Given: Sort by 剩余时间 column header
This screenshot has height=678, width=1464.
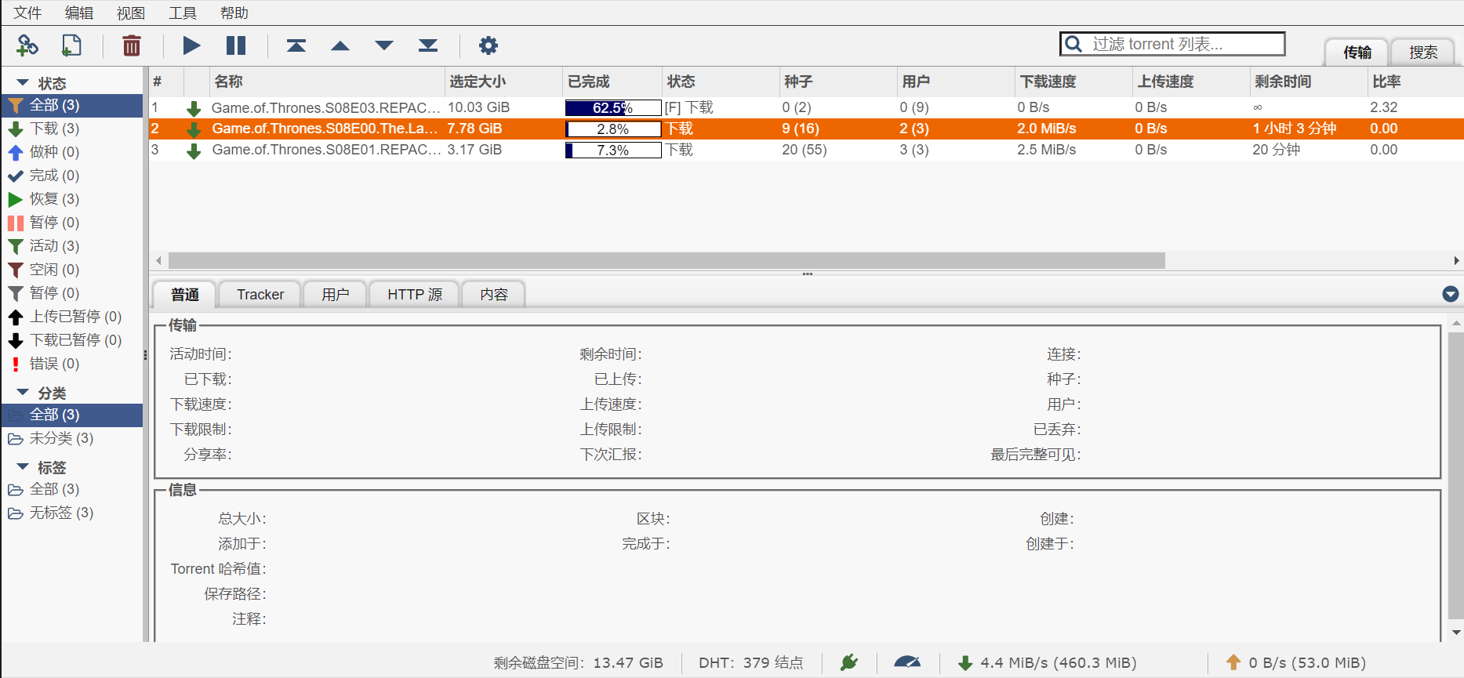Looking at the screenshot, I should pos(1307,82).
